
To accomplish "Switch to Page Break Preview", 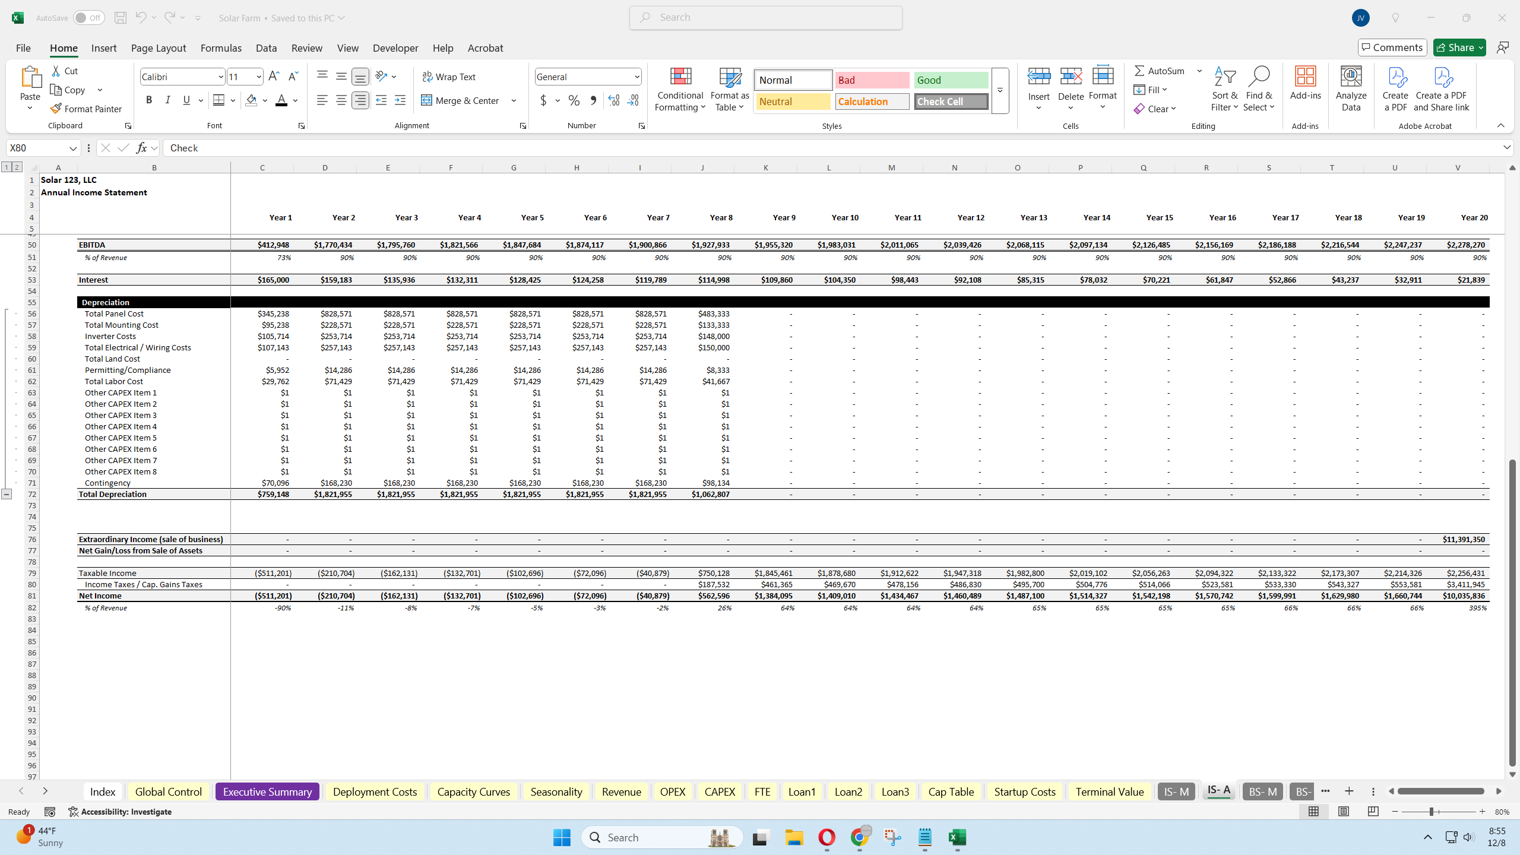I will click(1373, 812).
